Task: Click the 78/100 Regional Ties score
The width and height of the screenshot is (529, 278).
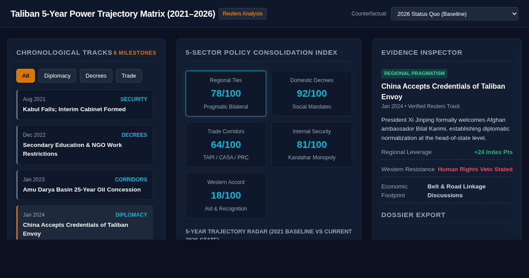Action: 226,94
